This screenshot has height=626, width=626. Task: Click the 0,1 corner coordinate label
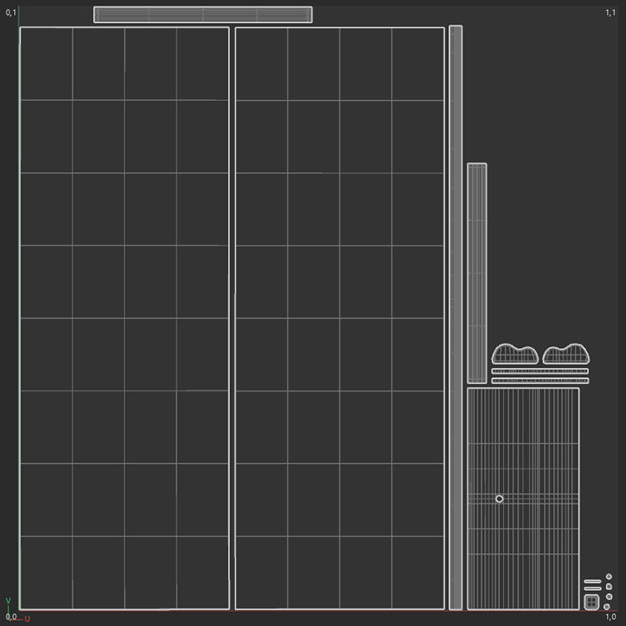[11, 13]
